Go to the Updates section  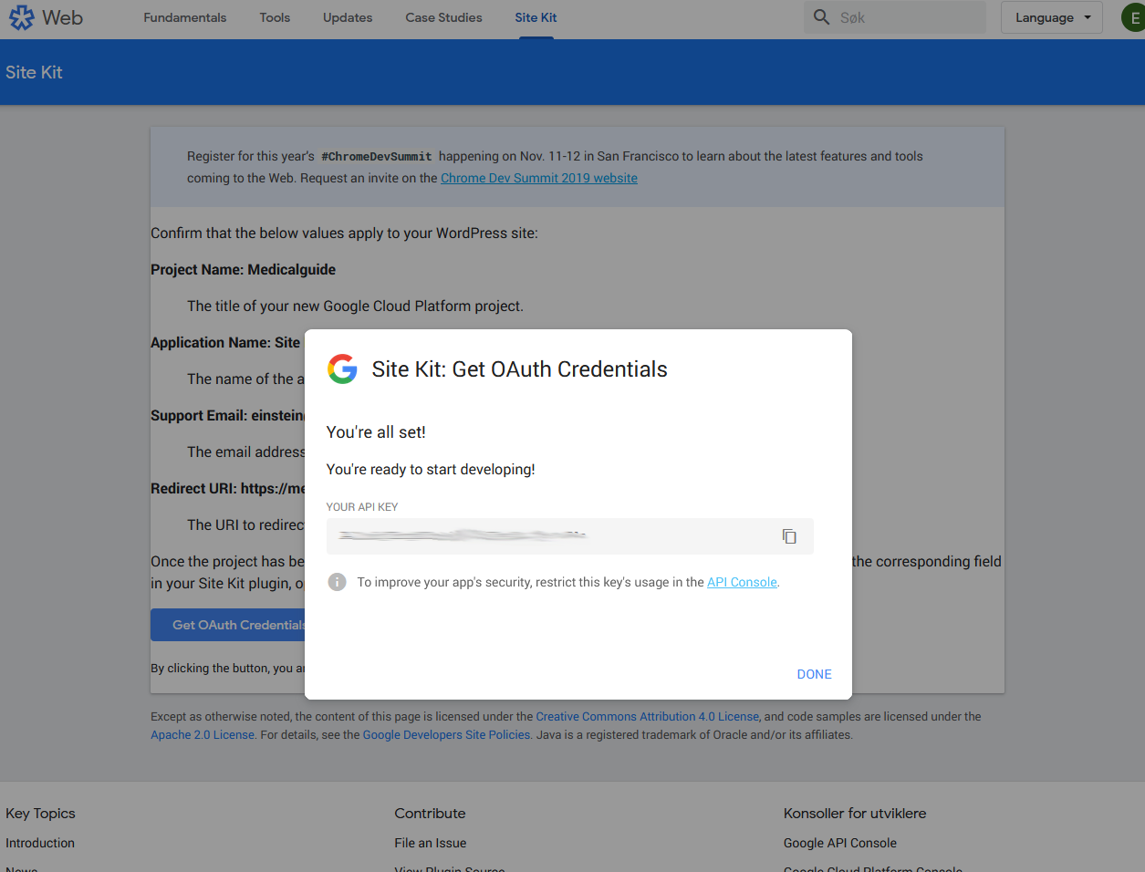348,17
